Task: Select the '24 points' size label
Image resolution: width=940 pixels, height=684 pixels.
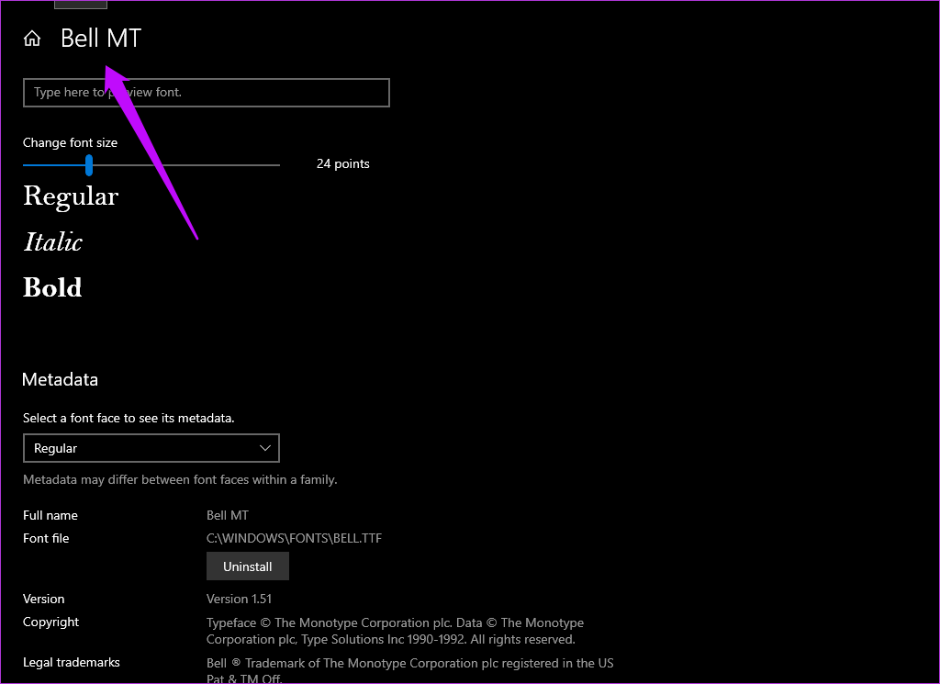Action: click(x=342, y=164)
